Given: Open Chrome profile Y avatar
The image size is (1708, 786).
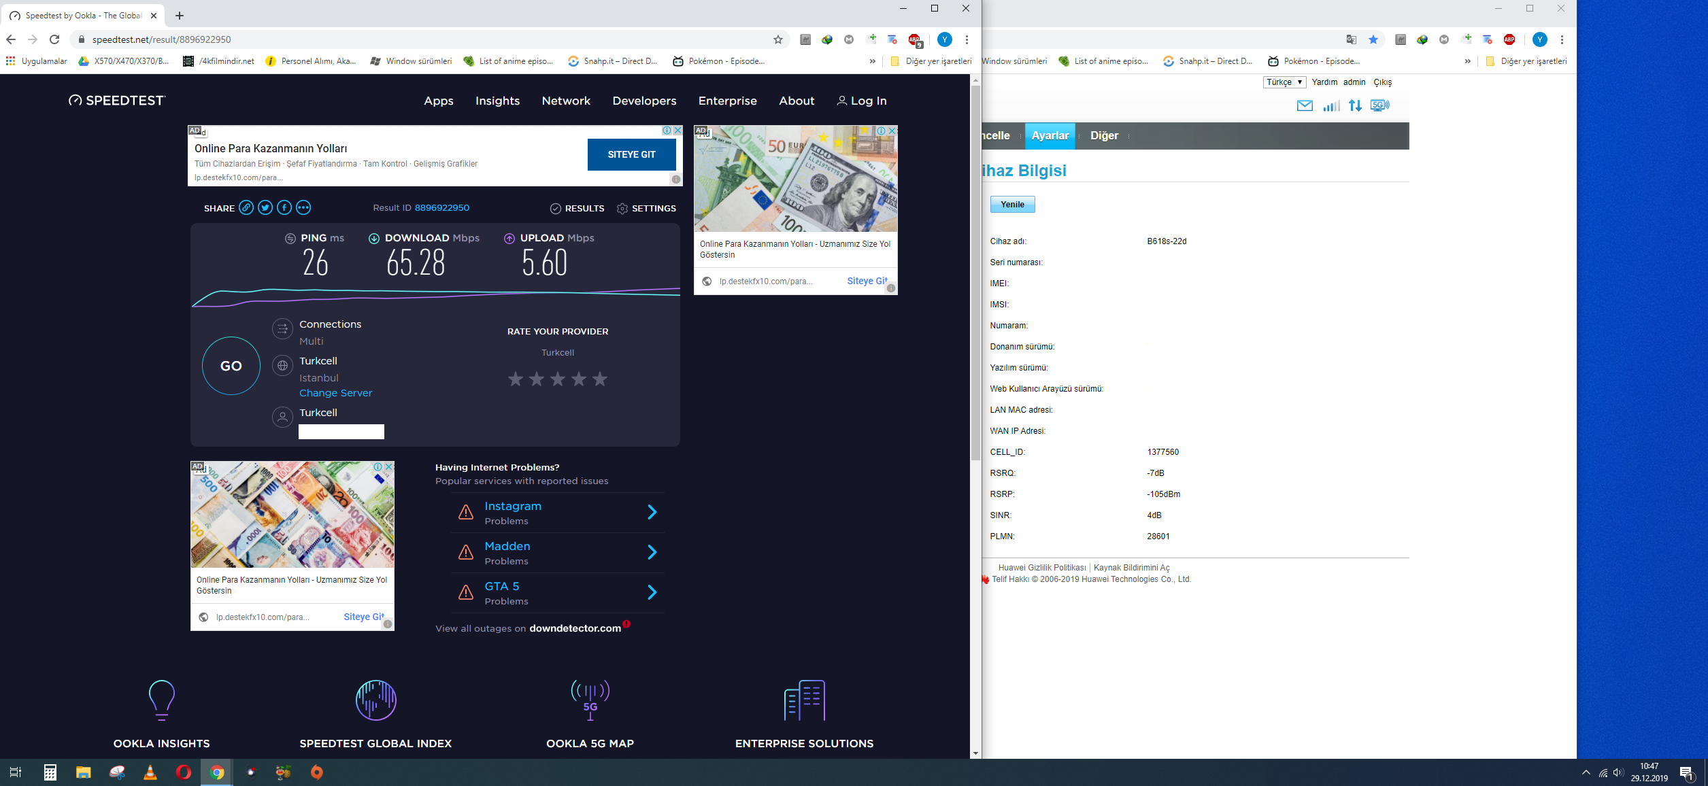Looking at the screenshot, I should point(945,39).
